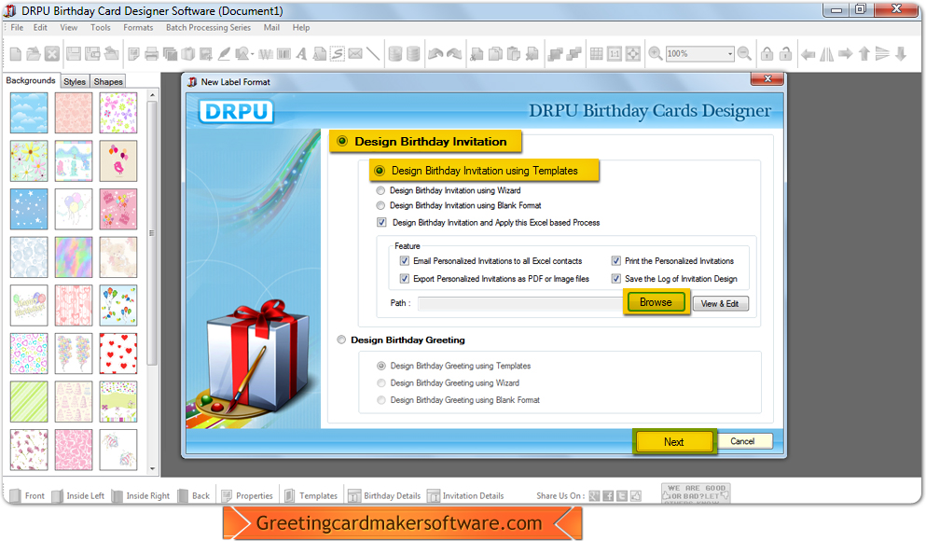Click the barcode tool icon
Screen dimensions: 926x541
284,54
